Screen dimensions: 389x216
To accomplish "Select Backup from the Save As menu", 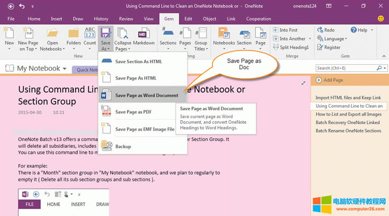I will [123, 146].
